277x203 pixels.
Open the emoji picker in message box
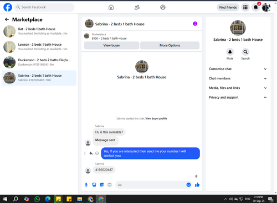pos(188,185)
